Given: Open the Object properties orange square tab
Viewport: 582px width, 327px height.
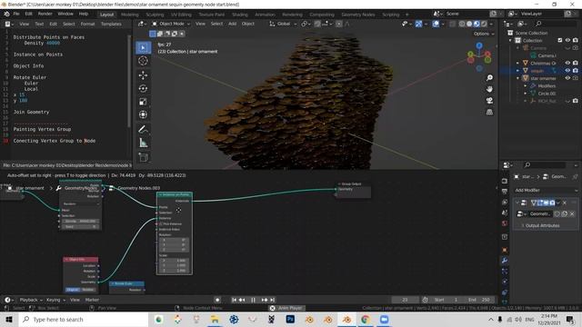Looking at the screenshot, I should tap(505, 251).
